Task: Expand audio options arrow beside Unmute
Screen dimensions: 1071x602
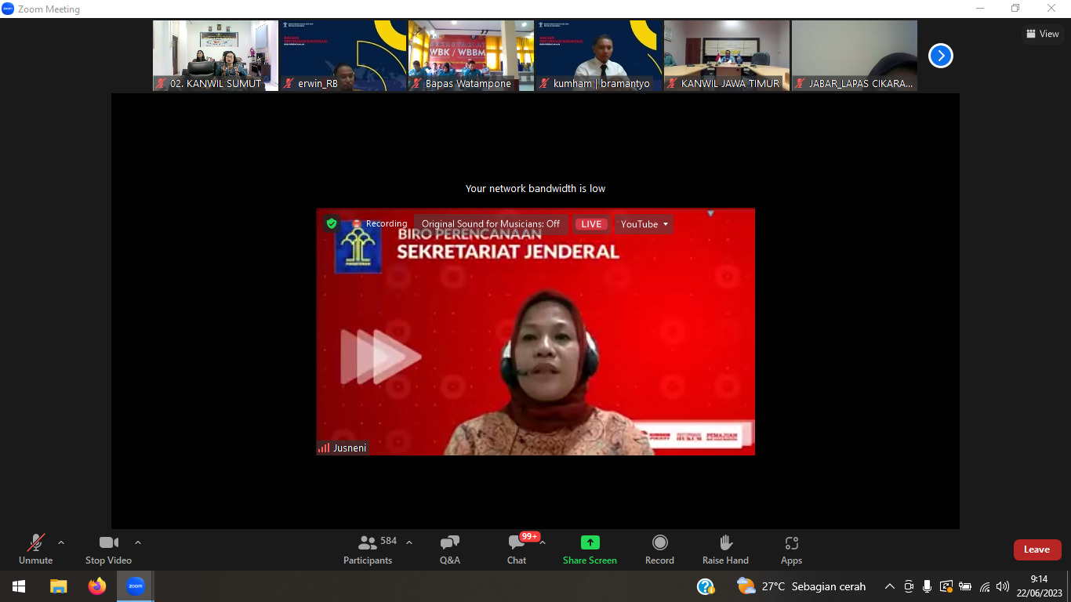Action: click(61, 542)
